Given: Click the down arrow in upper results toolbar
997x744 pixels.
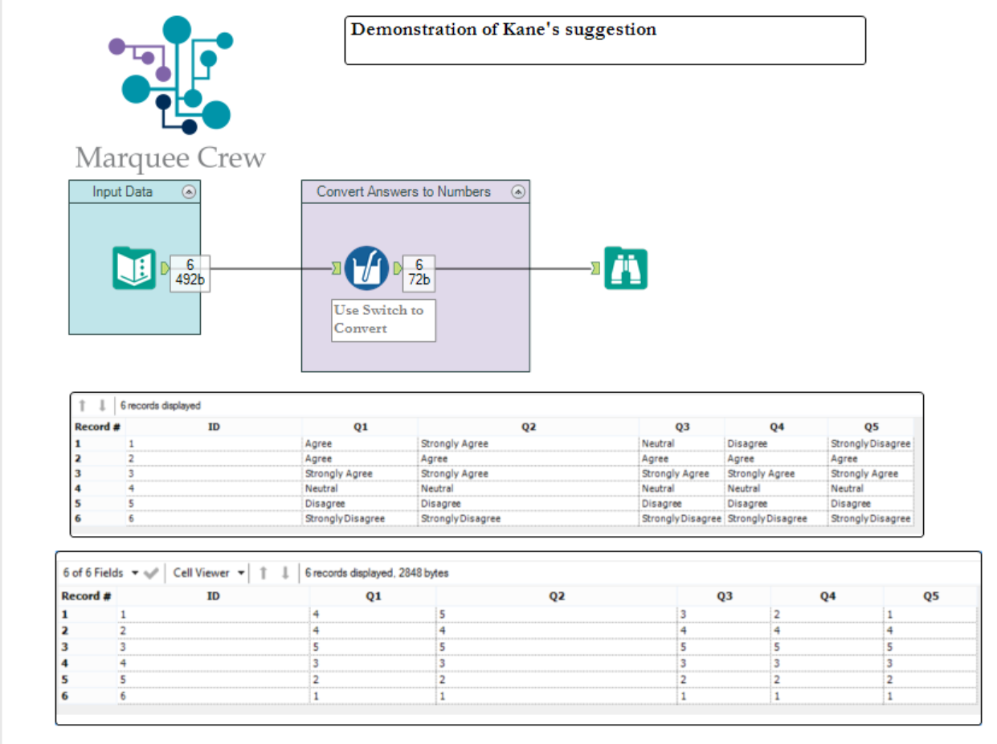Looking at the screenshot, I should tap(102, 406).
